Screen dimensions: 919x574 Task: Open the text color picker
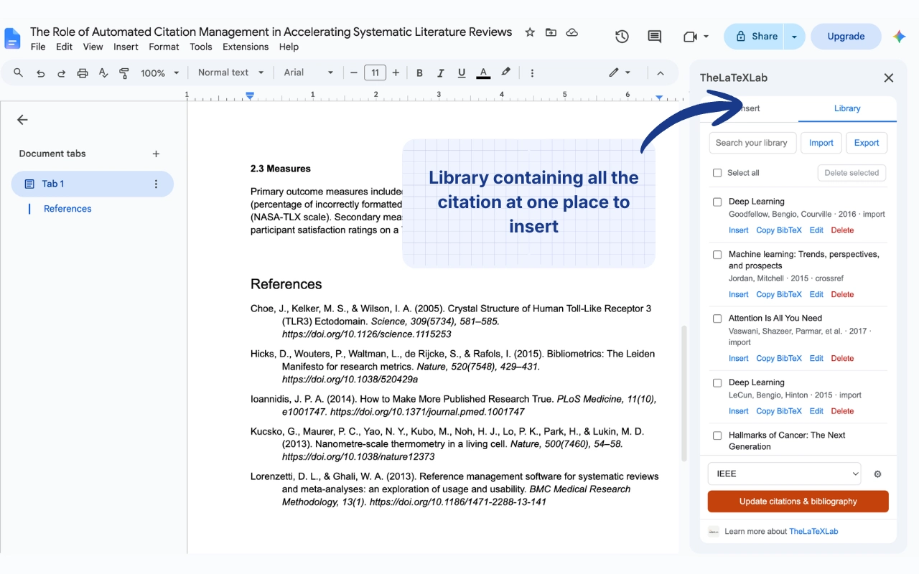pos(483,72)
